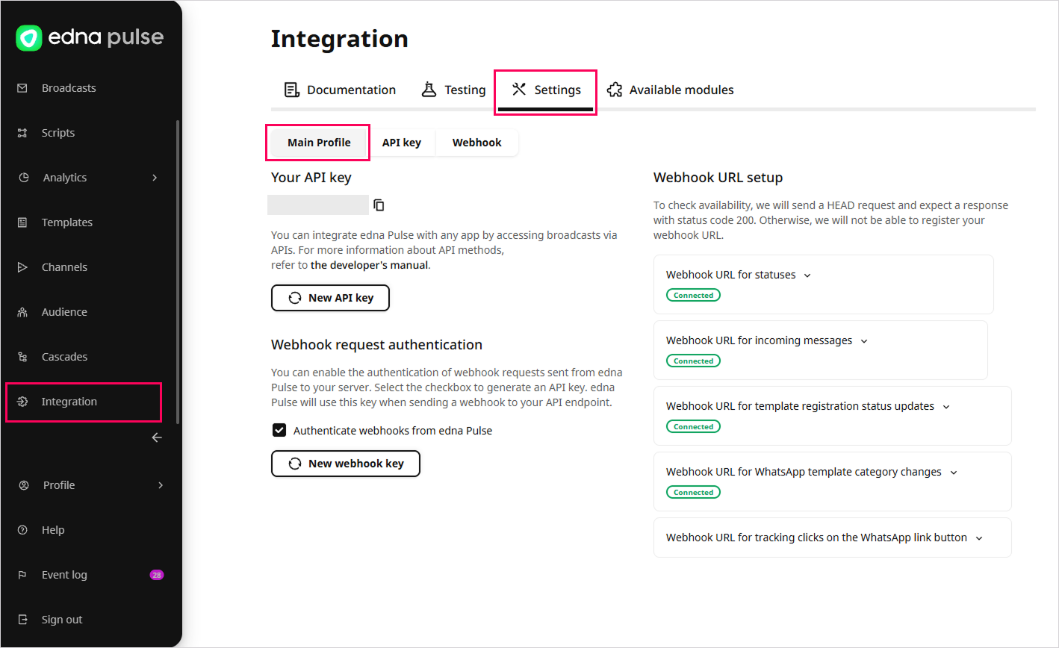Click the Scripts flow icon
This screenshot has width=1059, height=648.
pyautogui.click(x=22, y=133)
